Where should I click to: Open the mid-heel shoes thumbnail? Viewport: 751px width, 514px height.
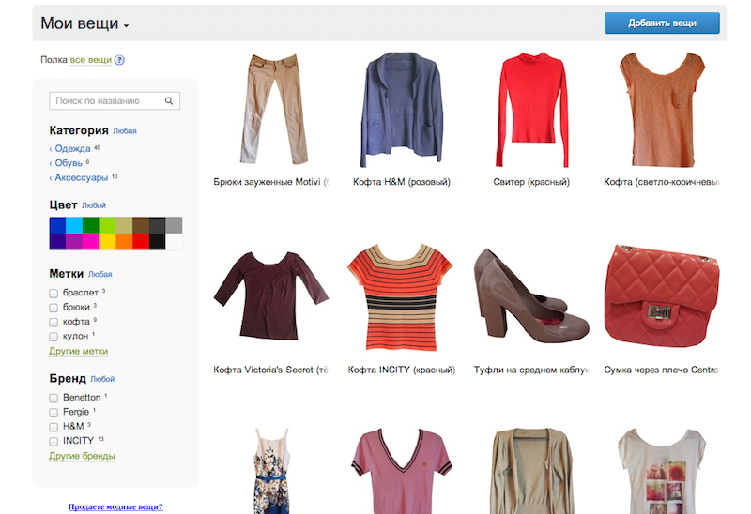[x=531, y=295]
